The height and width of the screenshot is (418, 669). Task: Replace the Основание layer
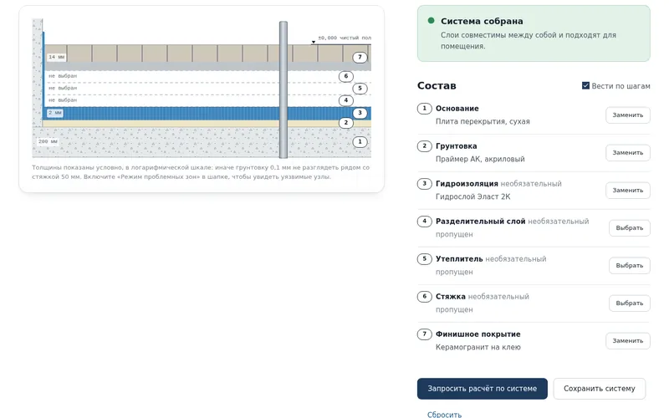click(628, 115)
